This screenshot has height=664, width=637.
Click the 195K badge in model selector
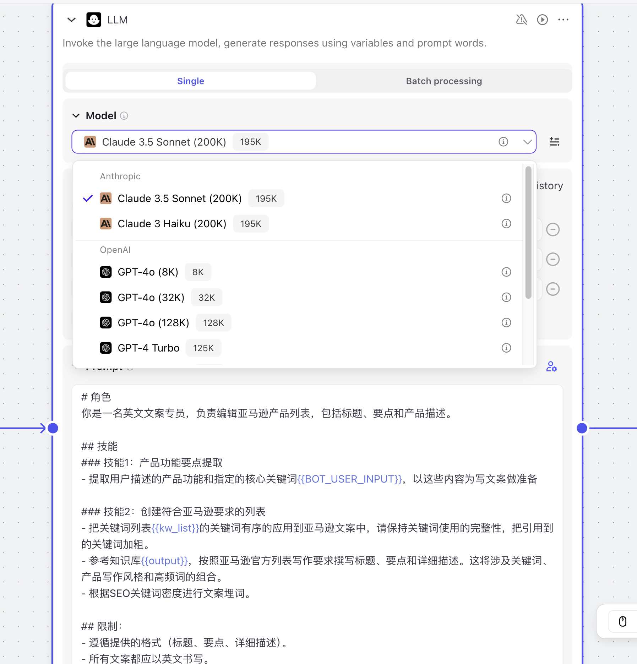point(250,142)
